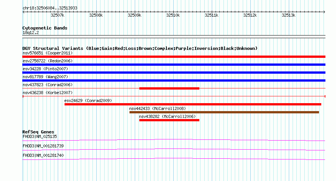This screenshot has width=336, height=181.
Task: Click the magenta line for FHOD3|NM_001281740
Action: click(174, 159)
